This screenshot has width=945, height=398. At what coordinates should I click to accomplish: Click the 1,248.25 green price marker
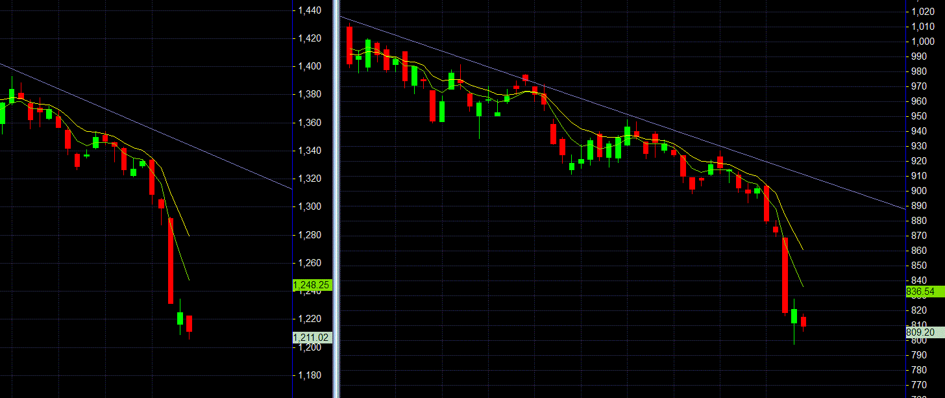(313, 285)
